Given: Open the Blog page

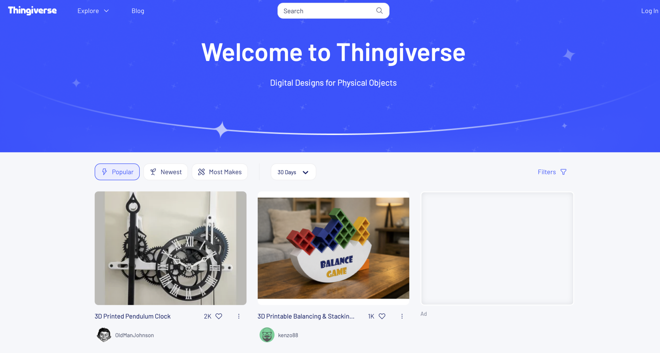Looking at the screenshot, I should (138, 11).
